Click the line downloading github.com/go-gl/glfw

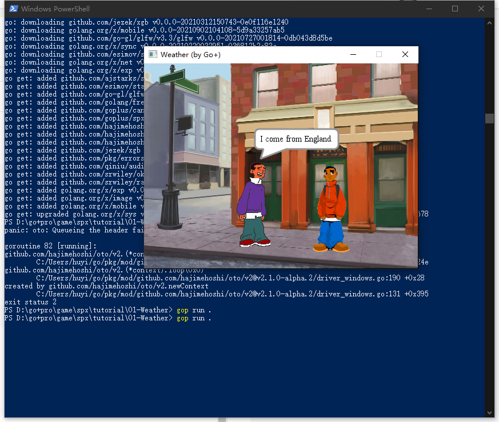(x=169, y=38)
